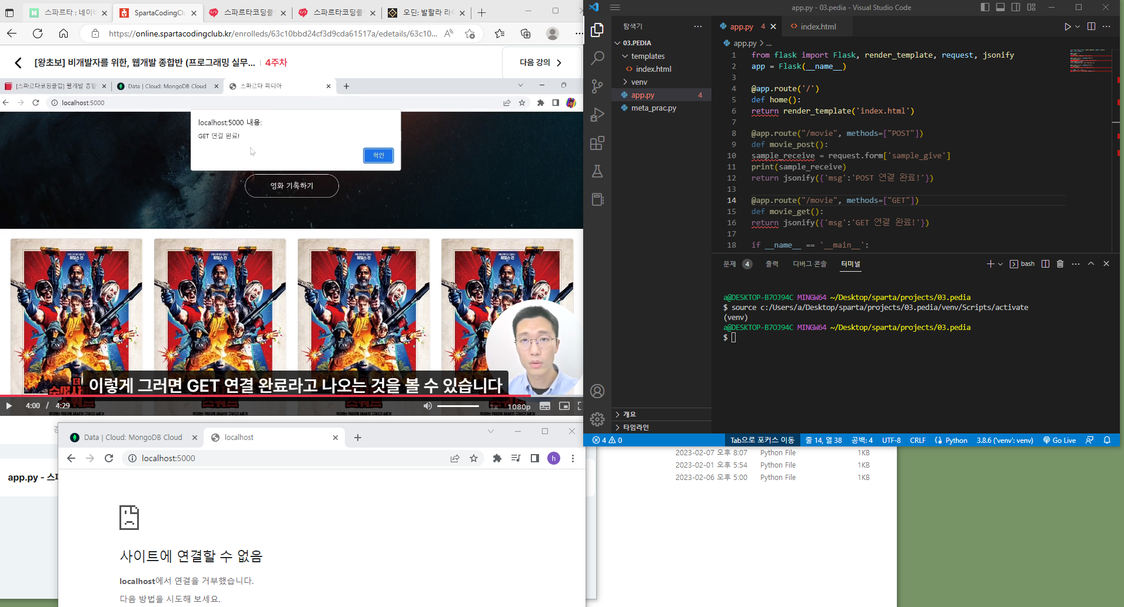Open the Manage gear in VS Code
1124x607 pixels.
(597, 419)
